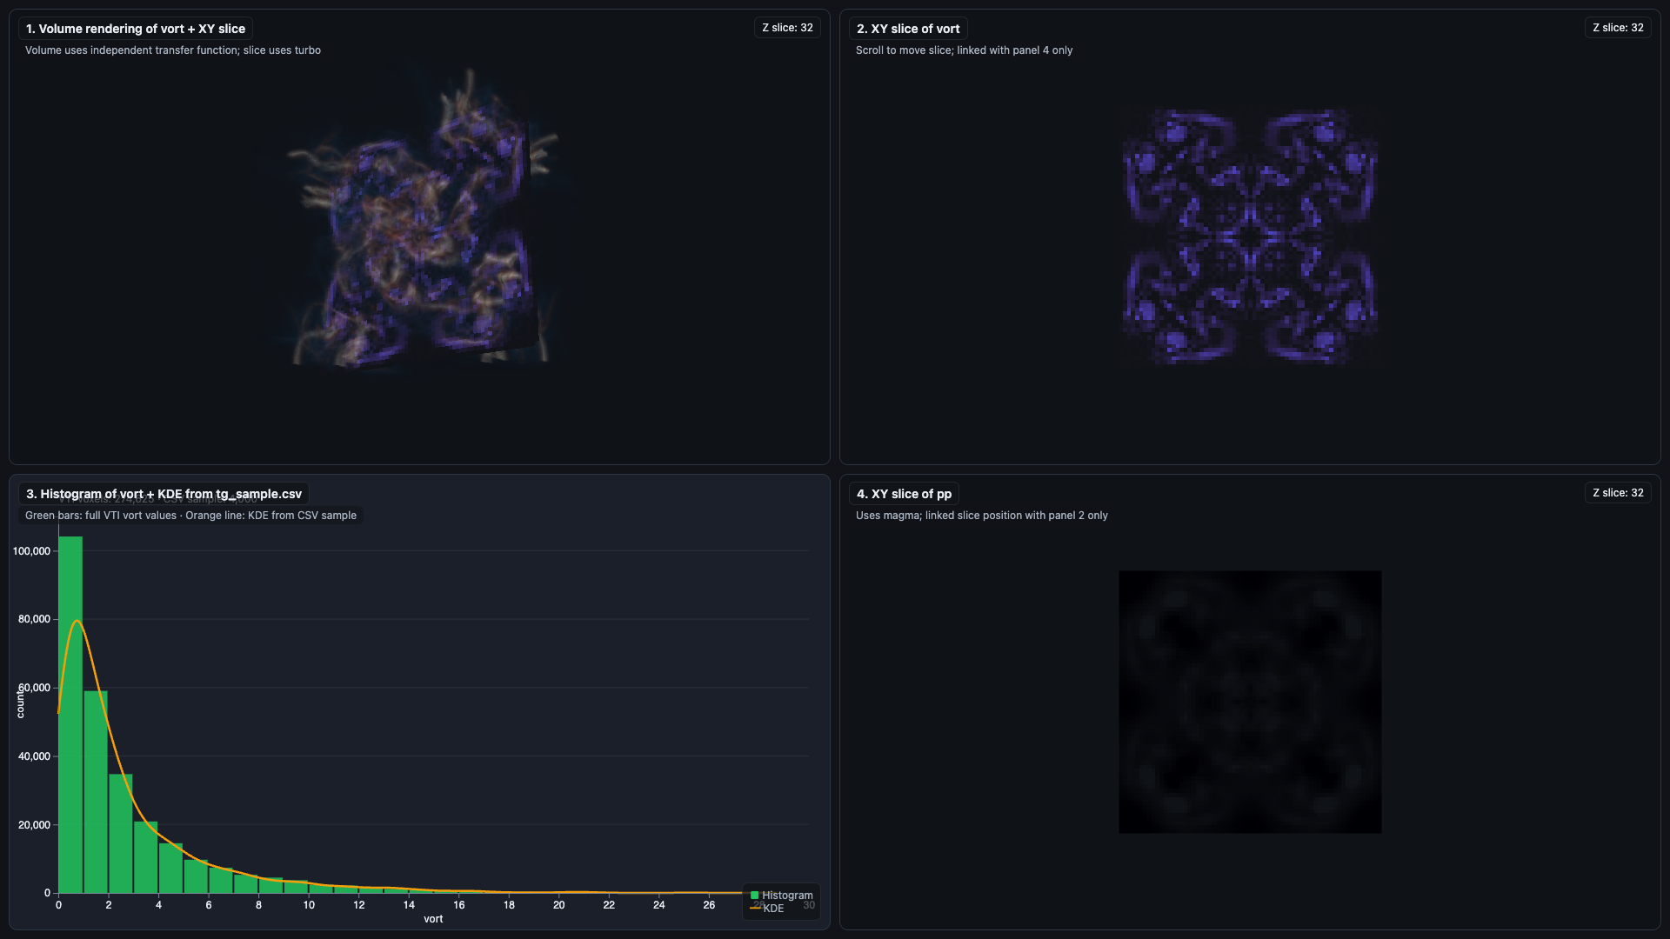Click the x-axis tick label '10'
The width and height of the screenshot is (1670, 939).
309,905
